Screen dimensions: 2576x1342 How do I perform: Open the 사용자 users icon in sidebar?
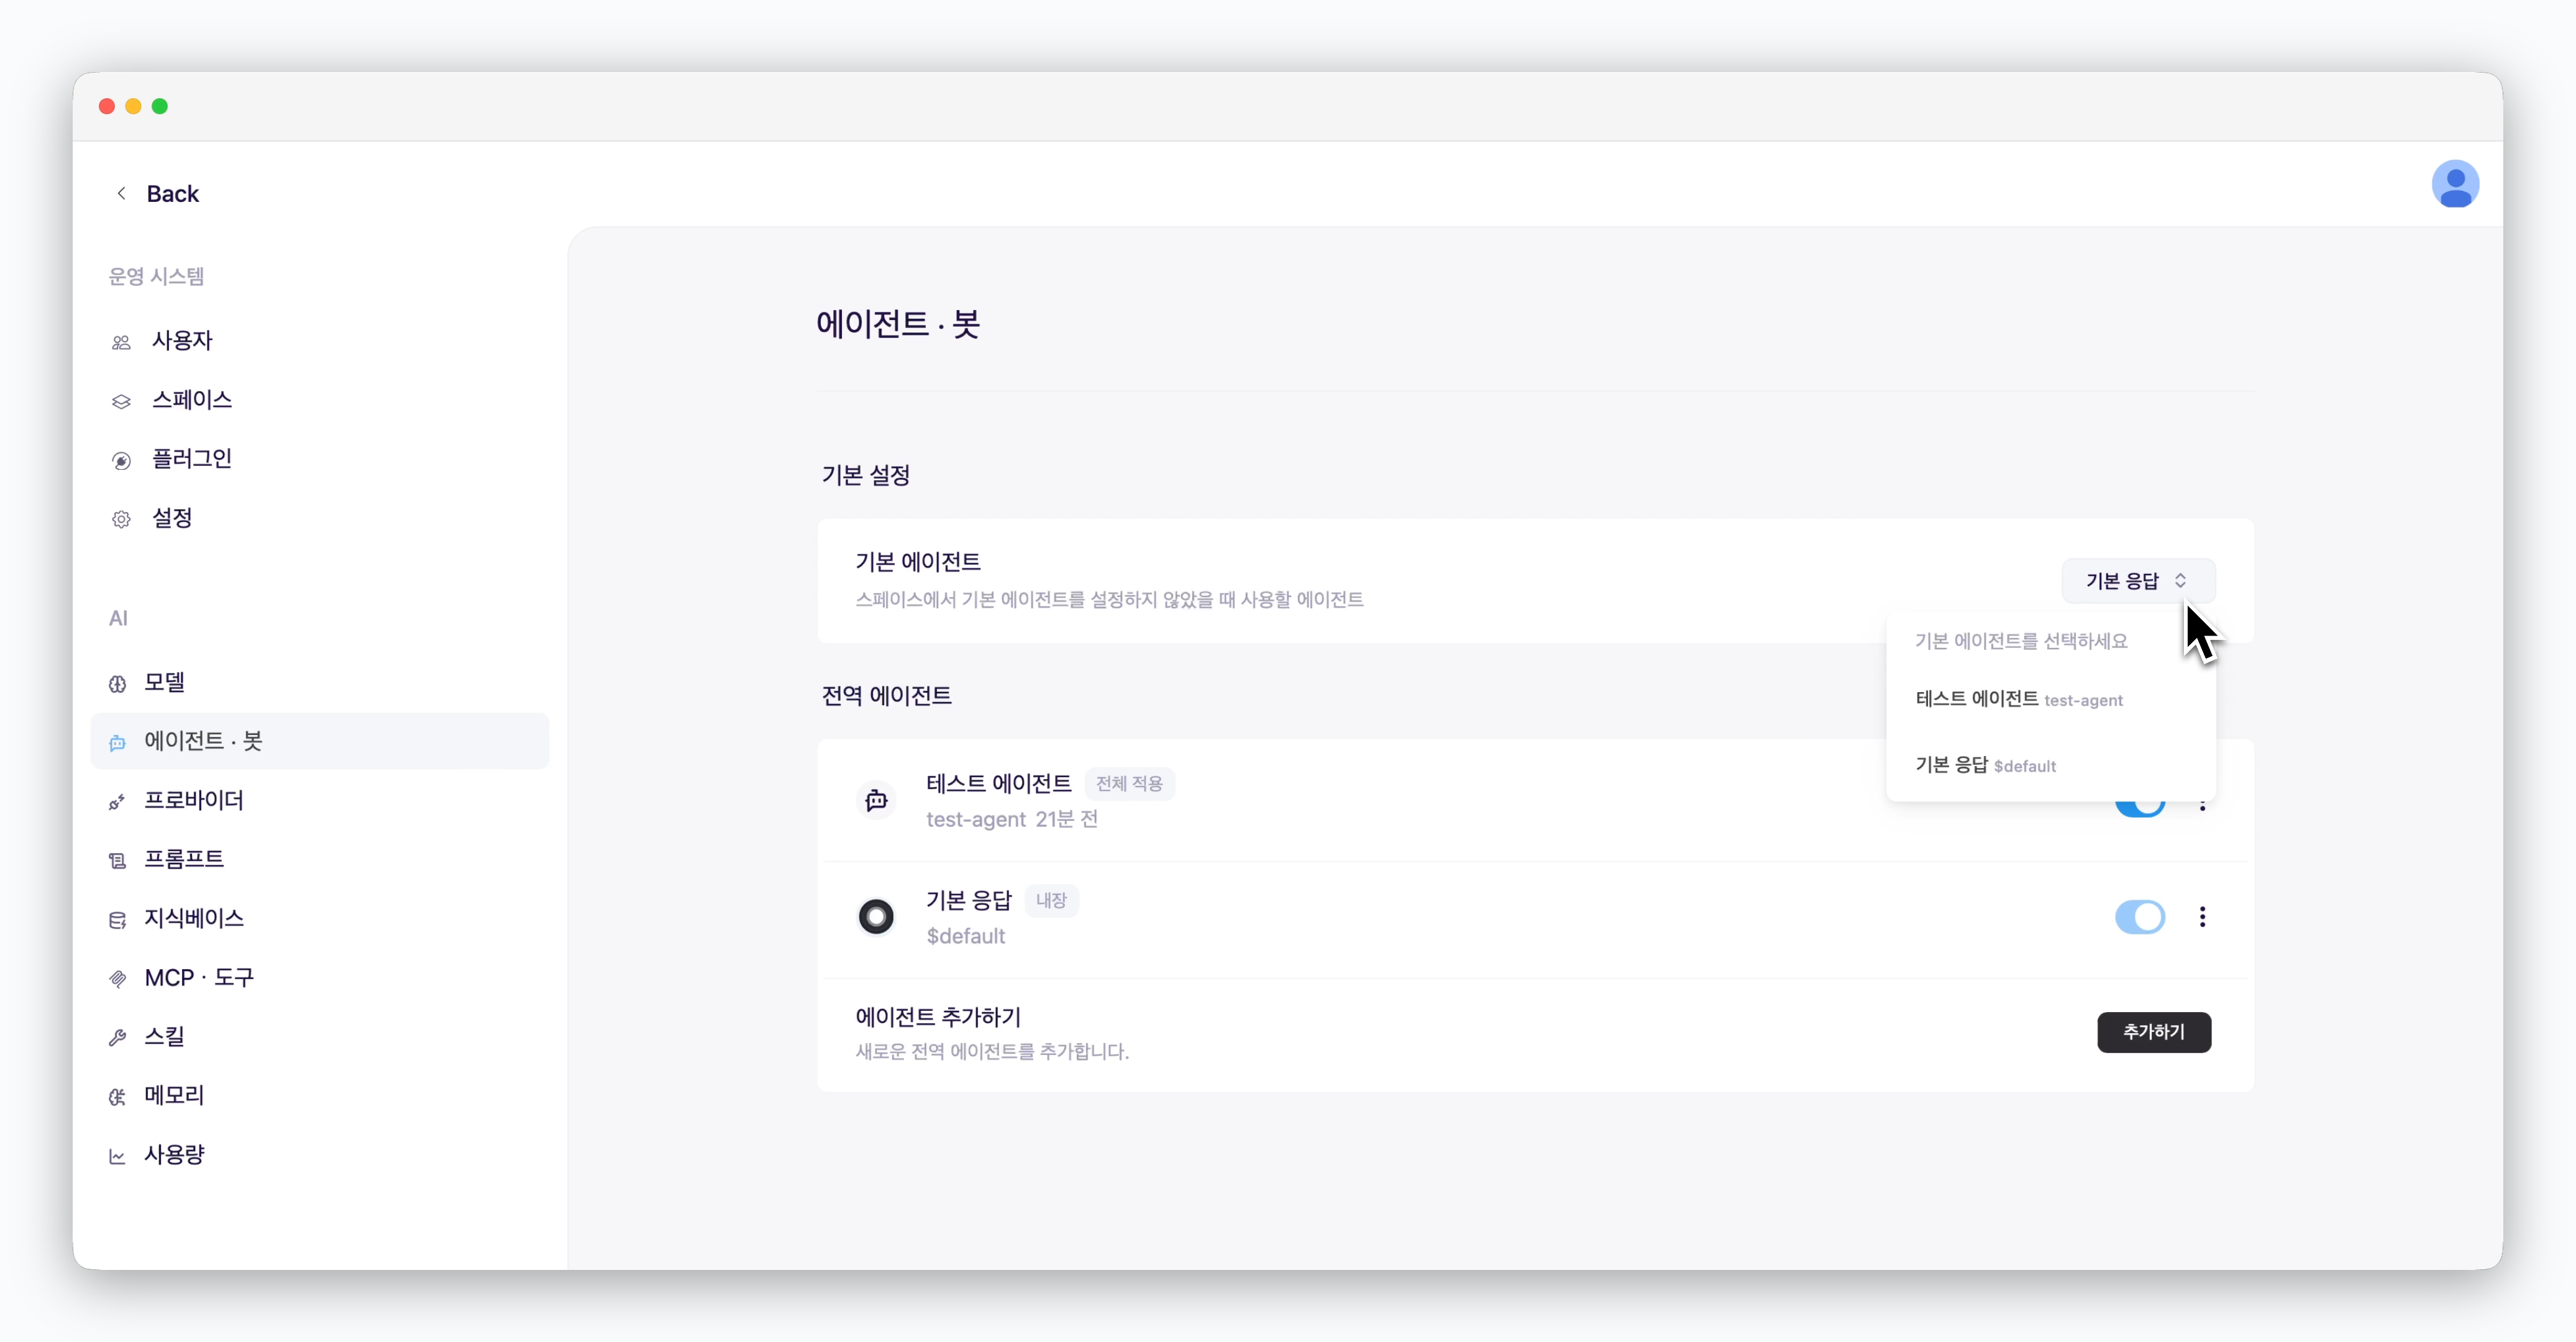(121, 342)
